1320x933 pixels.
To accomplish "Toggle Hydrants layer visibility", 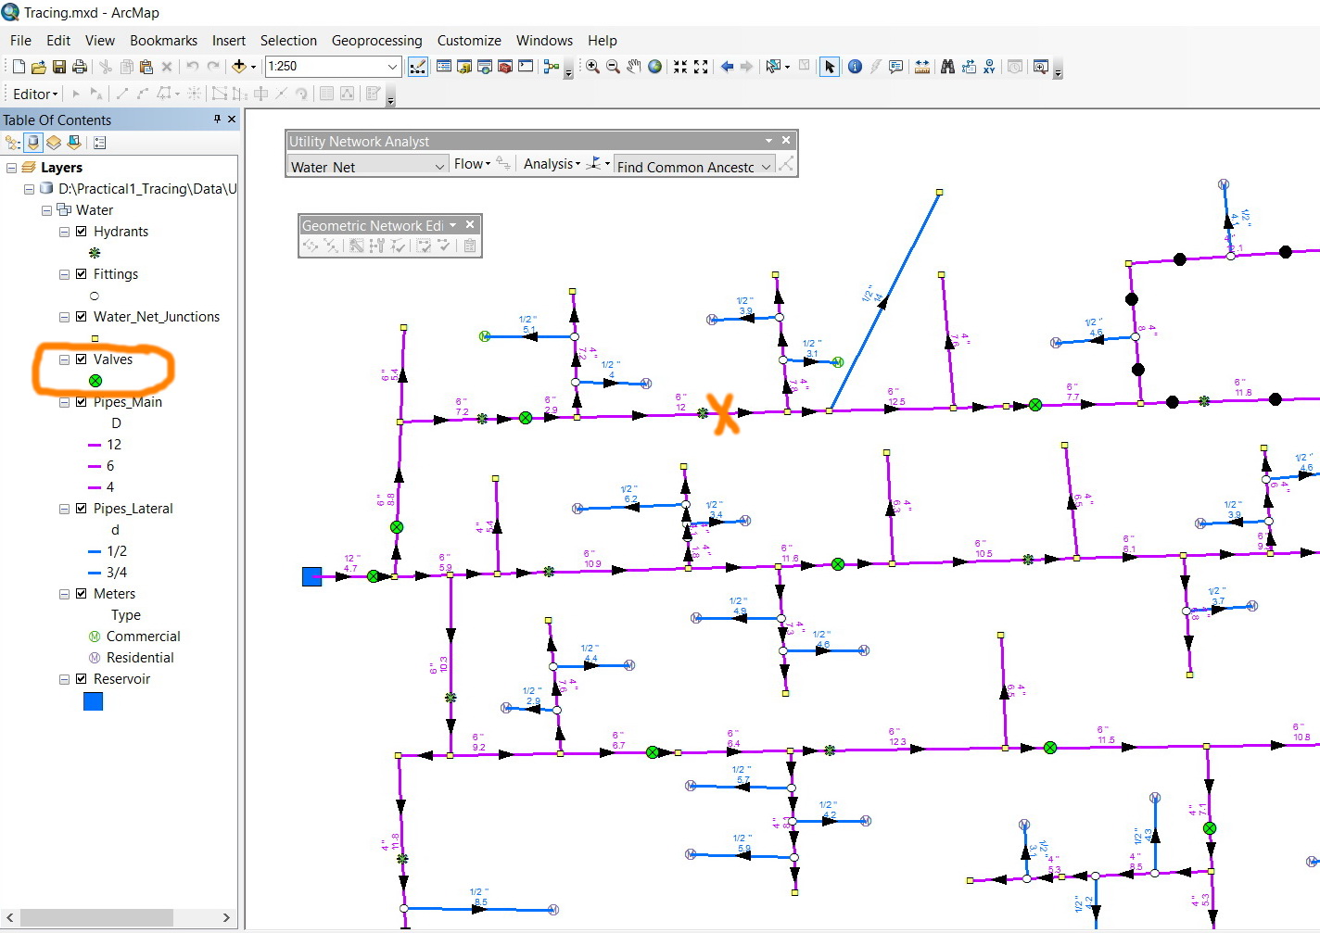I will [82, 232].
